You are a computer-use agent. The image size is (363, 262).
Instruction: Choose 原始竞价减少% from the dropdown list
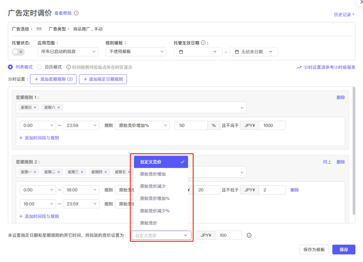pyautogui.click(x=161, y=211)
